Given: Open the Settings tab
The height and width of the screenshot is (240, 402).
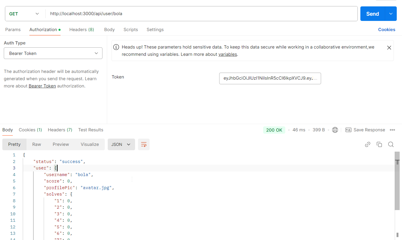Looking at the screenshot, I should pos(155,30).
